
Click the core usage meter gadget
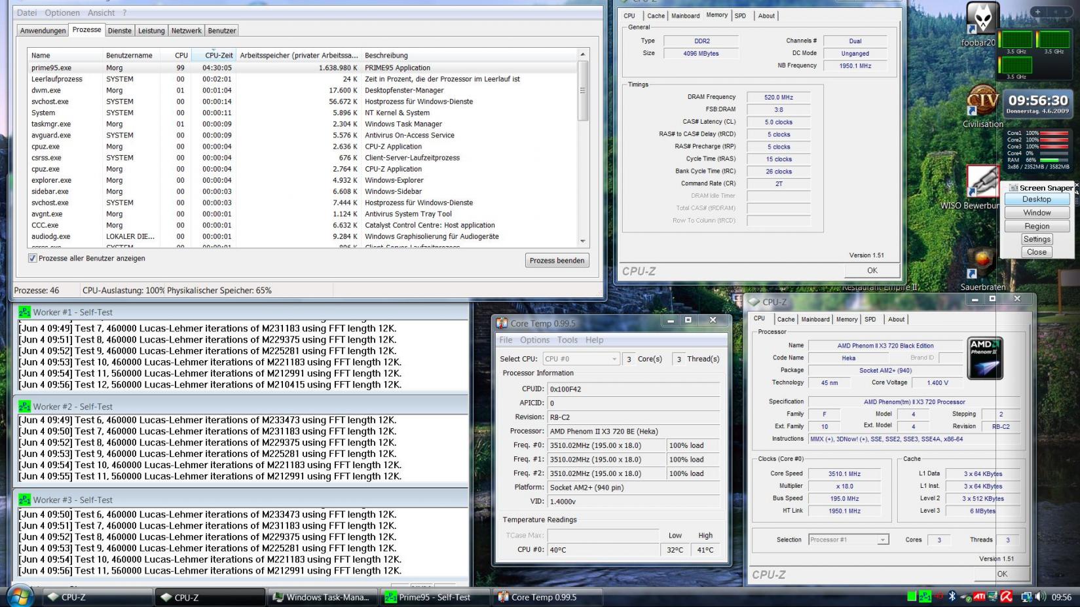point(1037,150)
